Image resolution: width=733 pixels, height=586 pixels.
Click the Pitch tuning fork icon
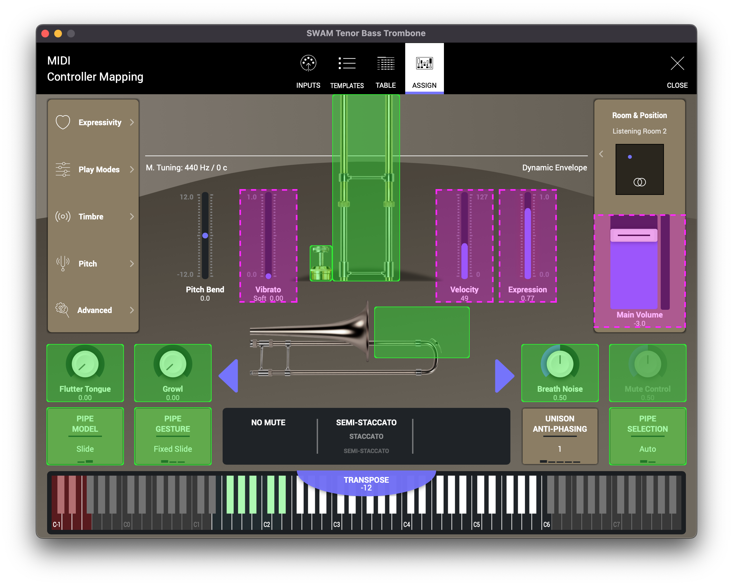[63, 263]
